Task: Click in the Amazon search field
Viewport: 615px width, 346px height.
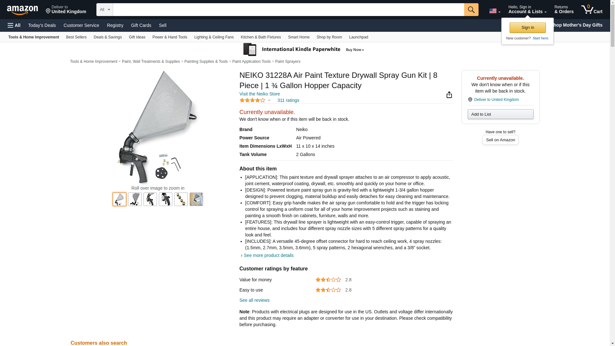Action: click(x=288, y=10)
